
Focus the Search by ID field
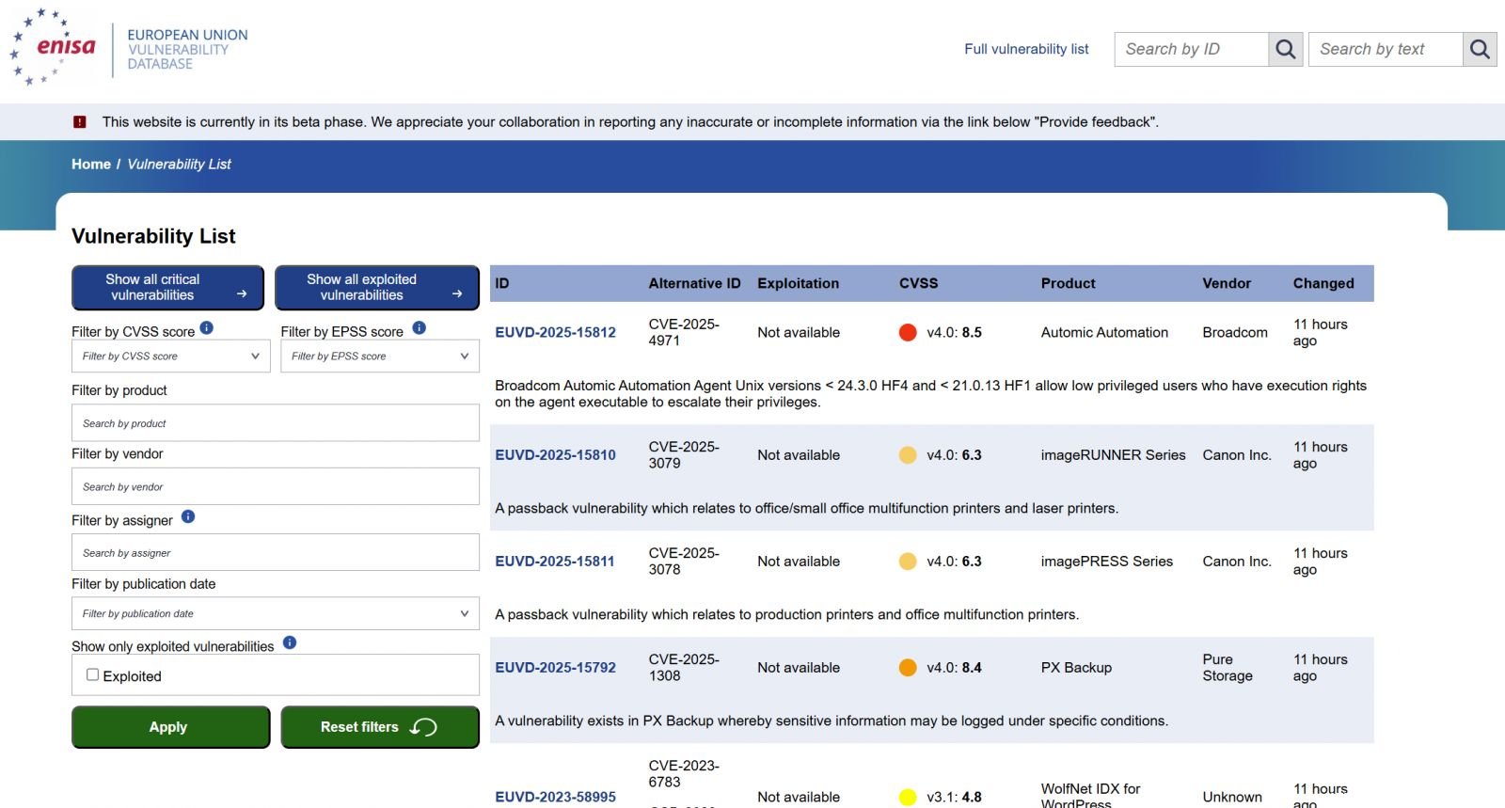point(1191,49)
